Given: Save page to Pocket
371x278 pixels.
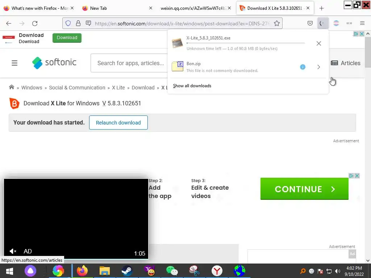Looking at the screenshot, I should click(x=310, y=23).
